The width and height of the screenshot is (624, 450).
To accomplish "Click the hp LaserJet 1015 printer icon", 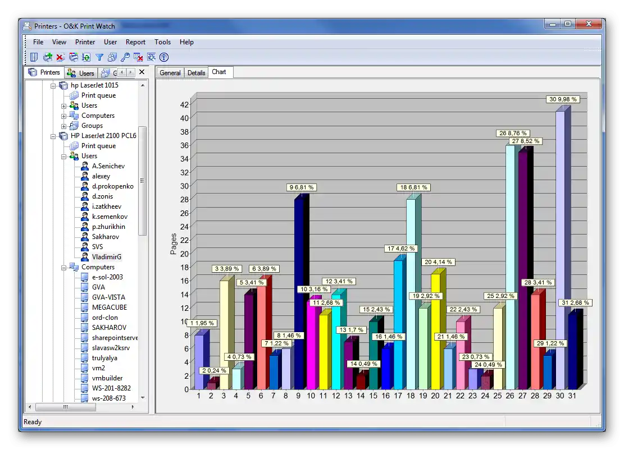I will [63, 85].
